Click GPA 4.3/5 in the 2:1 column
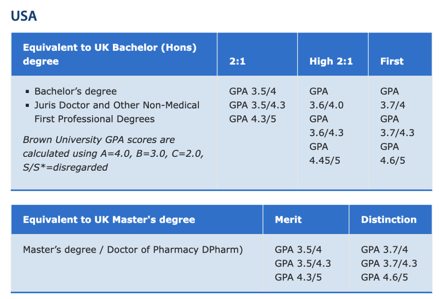The image size is (439, 299). (x=252, y=119)
